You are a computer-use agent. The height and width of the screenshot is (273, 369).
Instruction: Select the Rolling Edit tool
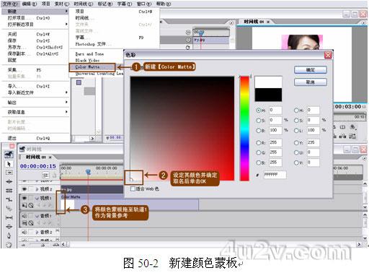coord(9,191)
